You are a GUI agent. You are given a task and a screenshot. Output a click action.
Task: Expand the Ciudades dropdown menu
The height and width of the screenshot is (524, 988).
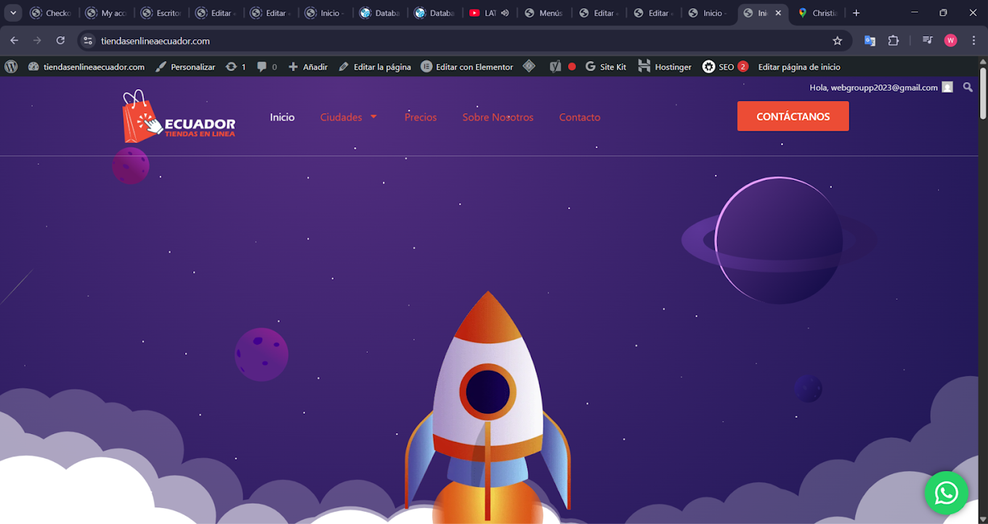(349, 117)
